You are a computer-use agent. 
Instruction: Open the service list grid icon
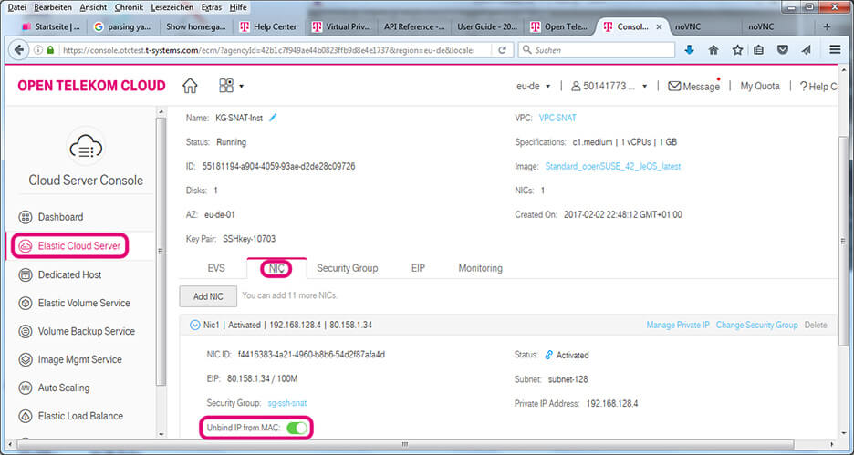point(226,86)
